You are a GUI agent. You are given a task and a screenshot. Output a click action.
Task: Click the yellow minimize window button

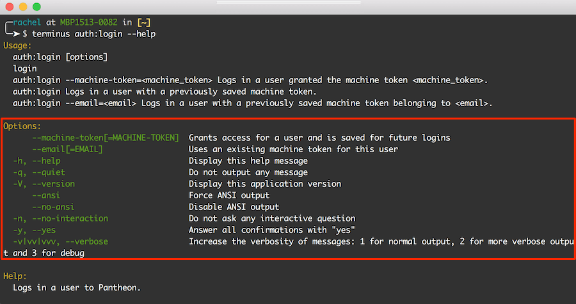(23, 6)
